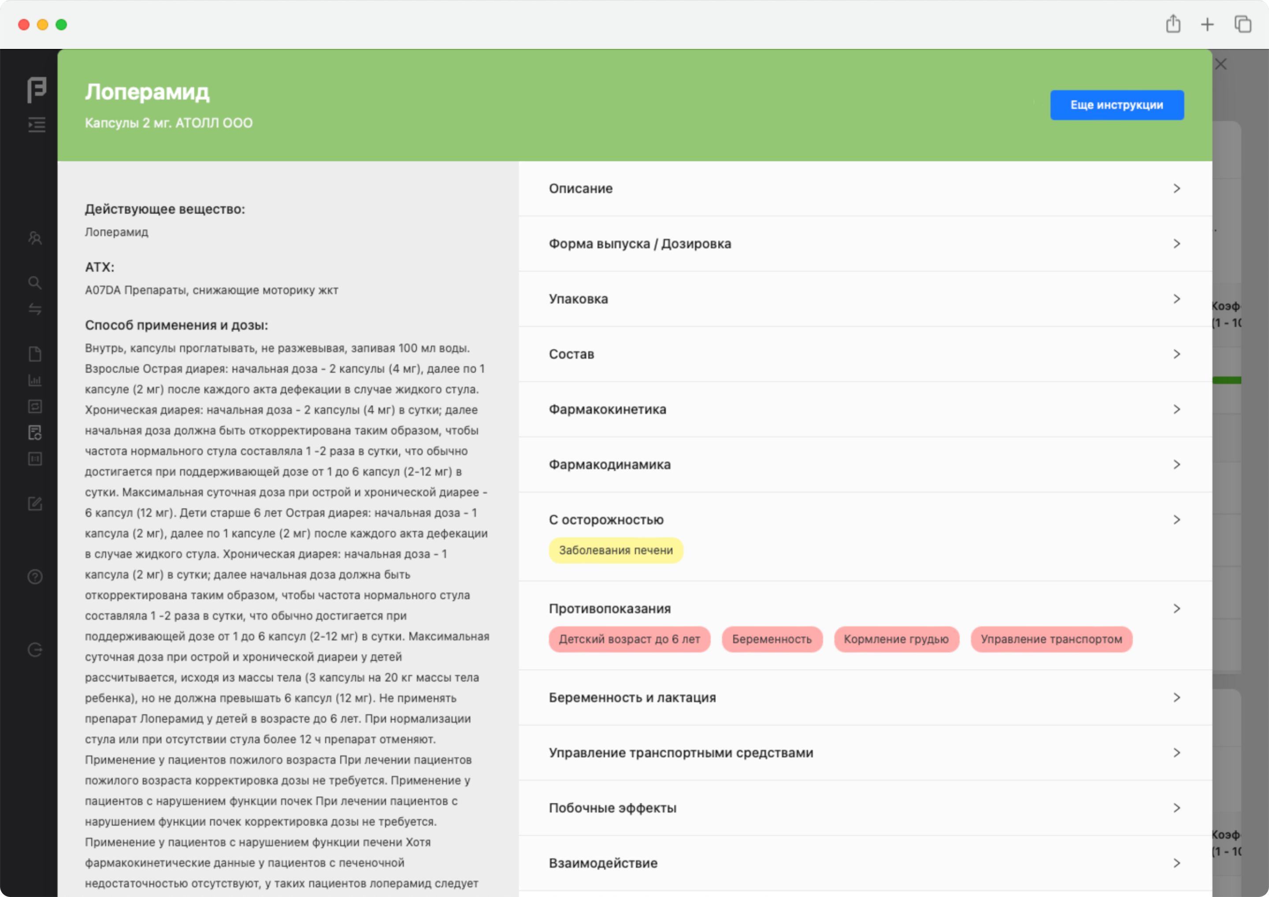Viewport: 1269px width, 897px height.
Task: Click the search magnifier icon in sidebar
Action: (35, 283)
